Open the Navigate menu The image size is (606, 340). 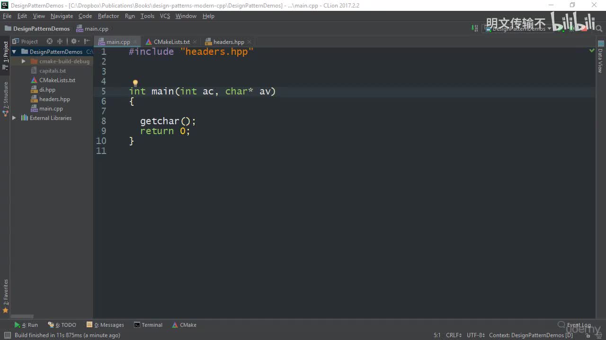point(62,16)
